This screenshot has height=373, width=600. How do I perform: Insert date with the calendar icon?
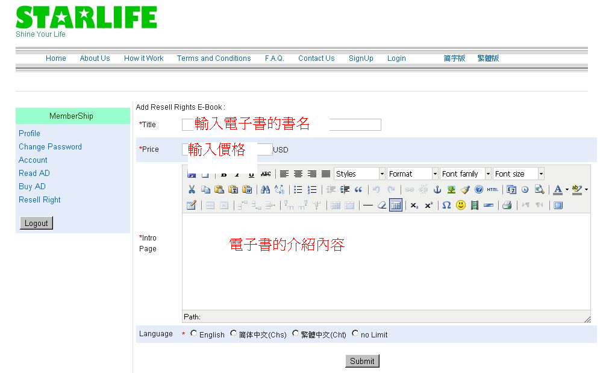click(x=511, y=189)
